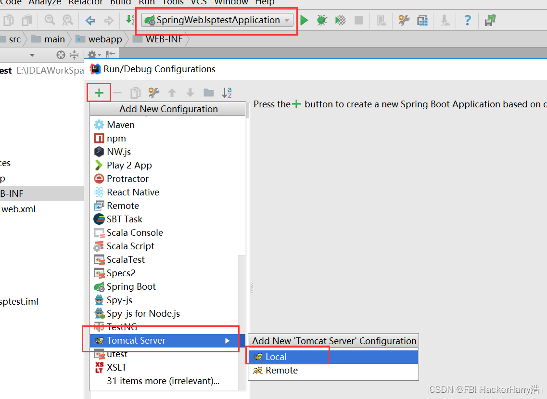Click the green plus Add New Configuration button

tap(99, 93)
